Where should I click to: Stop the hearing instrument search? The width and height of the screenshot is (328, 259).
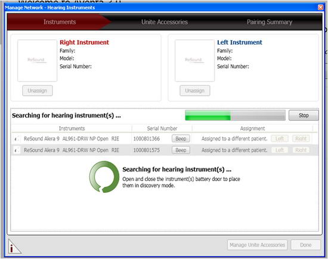304,116
